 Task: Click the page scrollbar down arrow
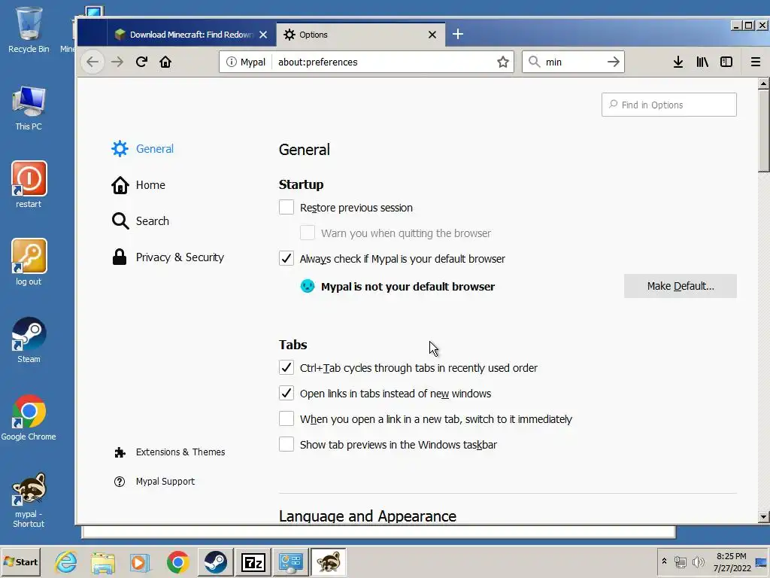pos(763,516)
